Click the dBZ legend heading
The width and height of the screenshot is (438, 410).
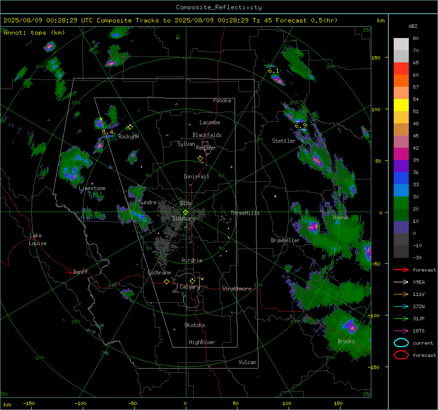413,26
